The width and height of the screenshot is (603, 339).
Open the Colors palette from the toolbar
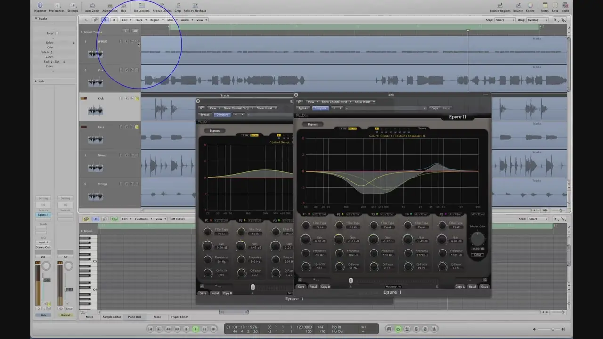pos(530,7)
